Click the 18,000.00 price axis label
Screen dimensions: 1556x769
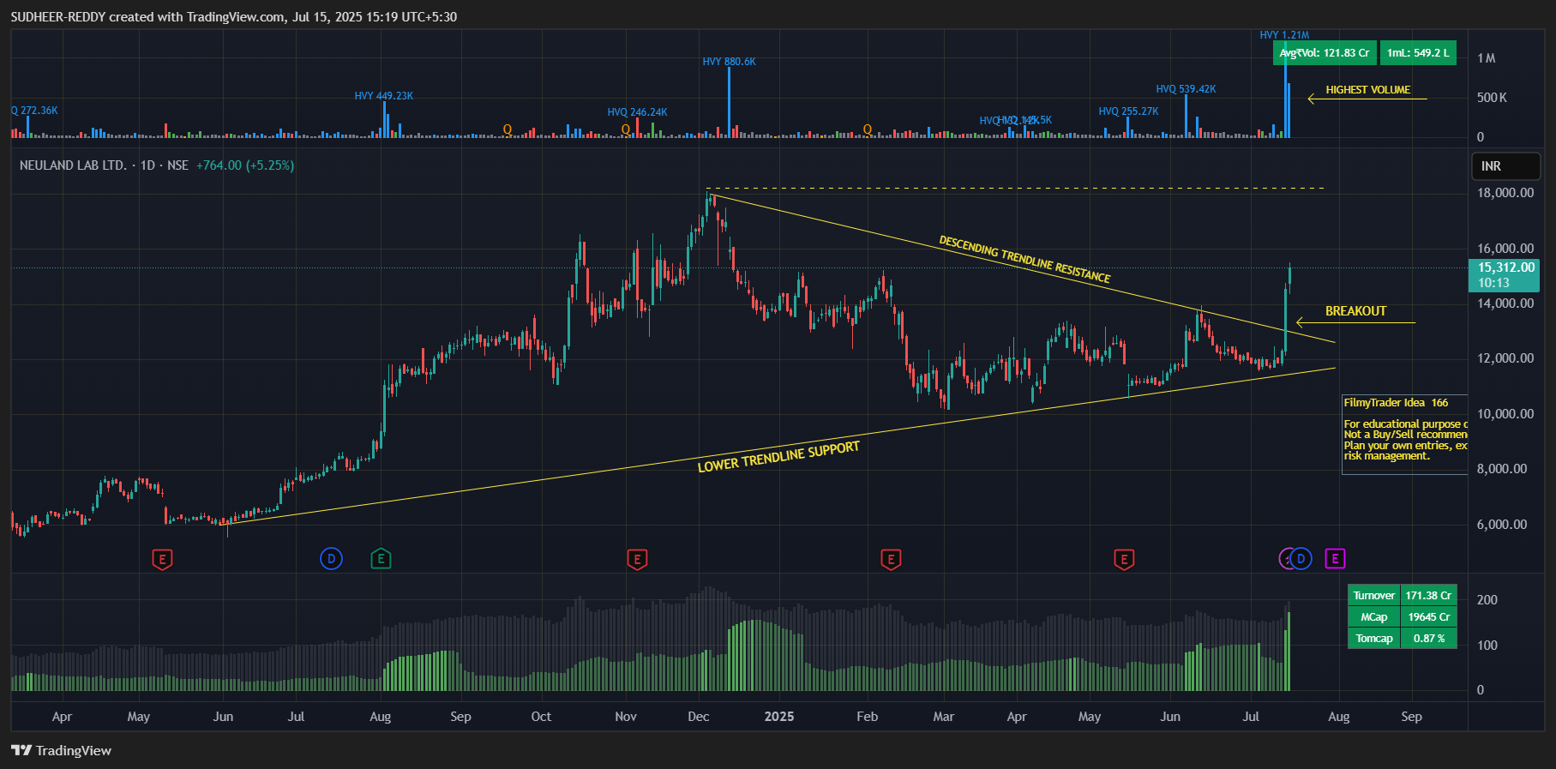point(1505,193)
